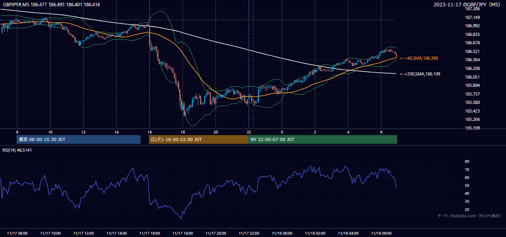Click price axis label 185.894

tap(472, 85)
